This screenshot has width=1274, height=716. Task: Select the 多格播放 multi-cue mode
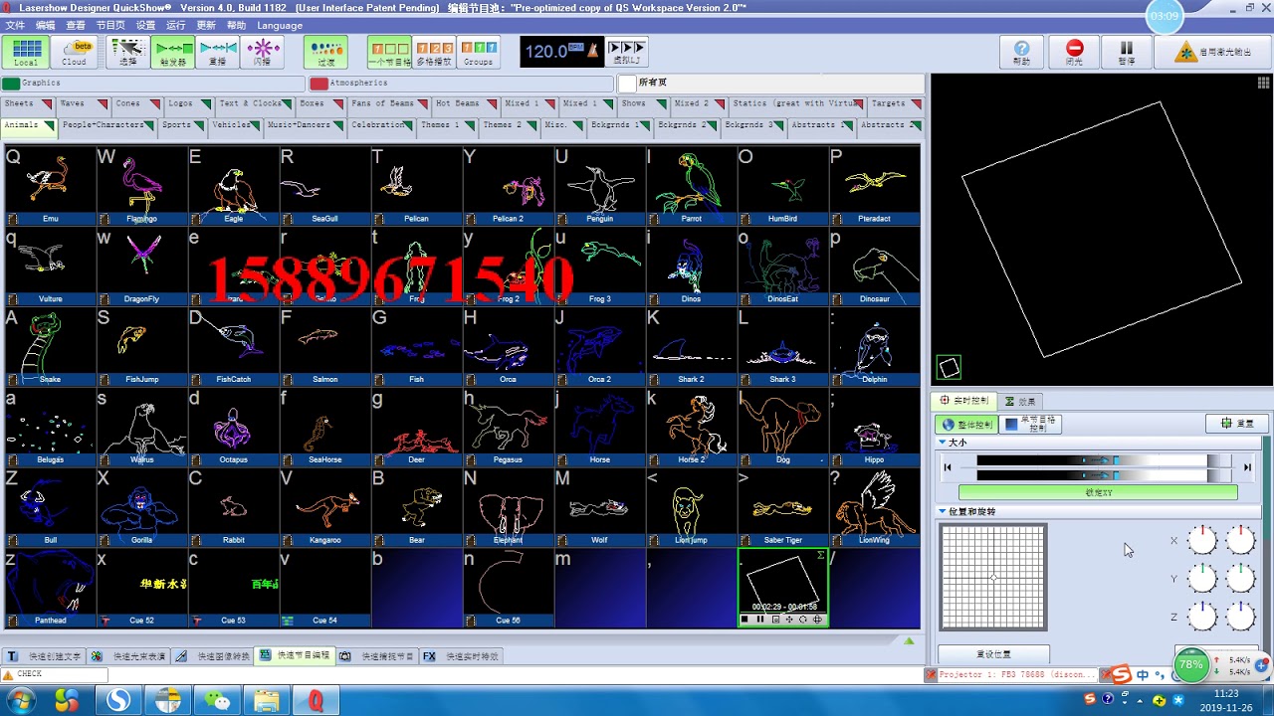[434, 52]
